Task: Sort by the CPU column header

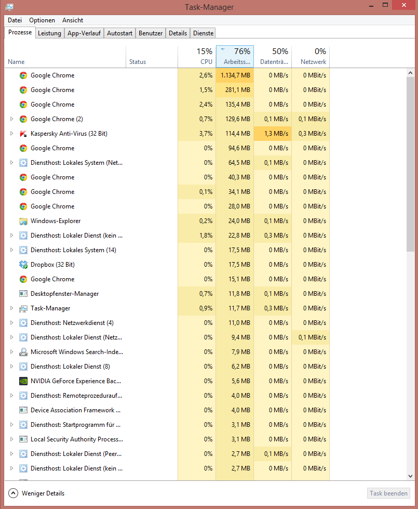Action: [x=197, y=57]
